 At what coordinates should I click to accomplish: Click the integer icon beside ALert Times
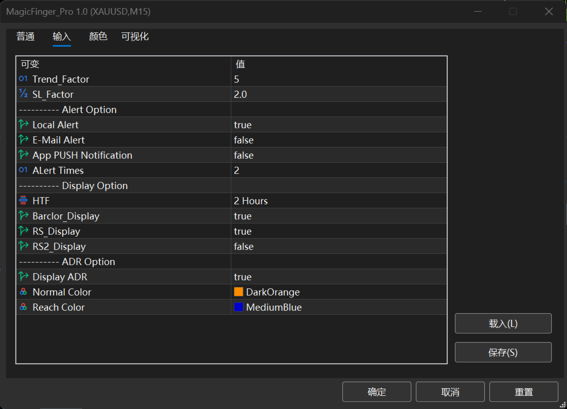(23, 170)
